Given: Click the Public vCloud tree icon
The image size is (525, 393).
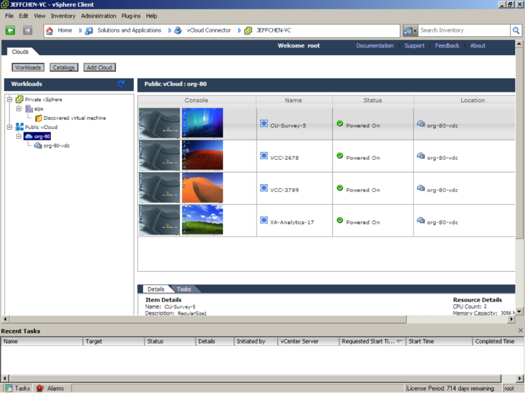Looking at the screenshot, I should (20, 127).
